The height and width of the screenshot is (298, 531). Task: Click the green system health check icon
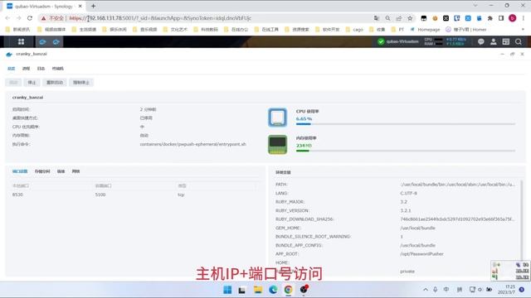381,41
